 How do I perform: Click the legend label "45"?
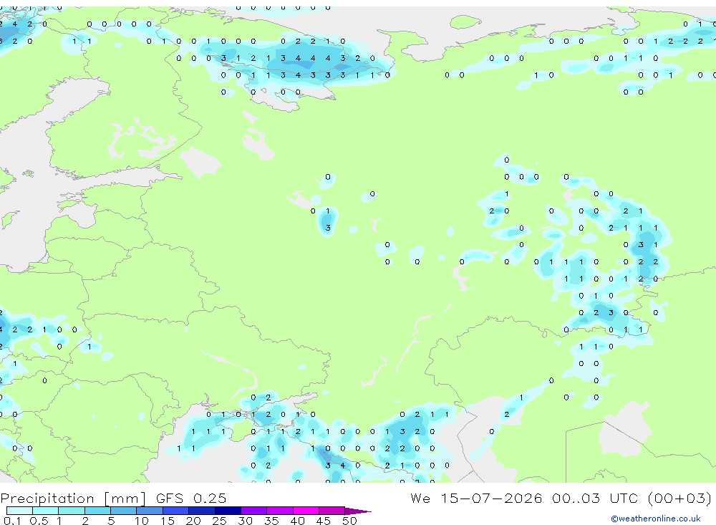tap(324, 521)
